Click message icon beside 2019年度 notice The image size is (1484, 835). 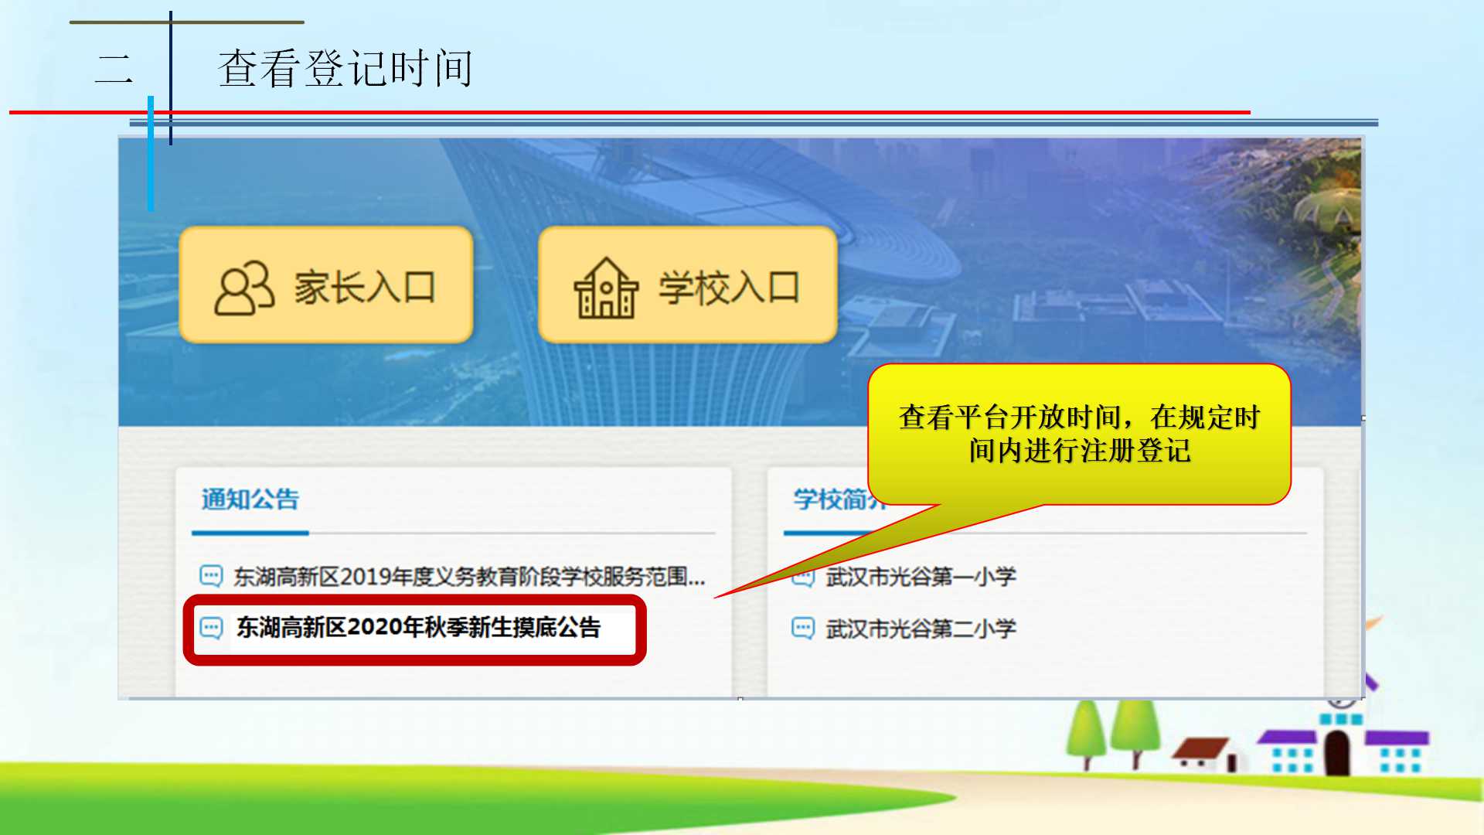[x=211, y=576]
